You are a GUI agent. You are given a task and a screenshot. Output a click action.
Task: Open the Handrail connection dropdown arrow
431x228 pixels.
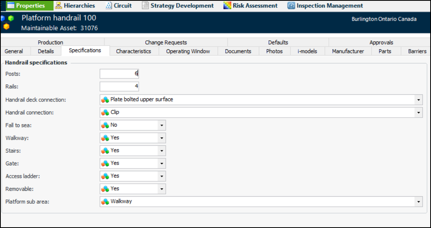(419, 113)
